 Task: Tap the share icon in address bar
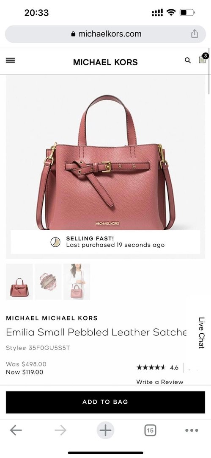[x=195, y=34]
